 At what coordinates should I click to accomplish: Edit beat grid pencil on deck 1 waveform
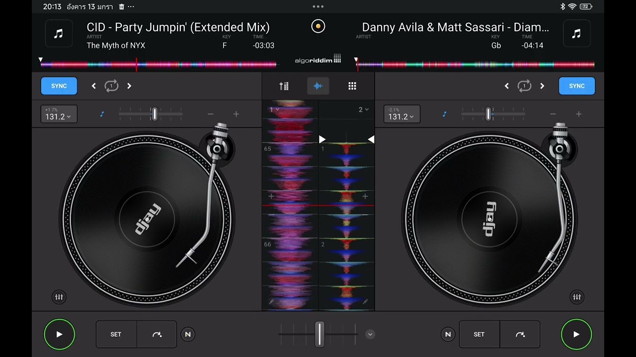[x=271, y=301]
